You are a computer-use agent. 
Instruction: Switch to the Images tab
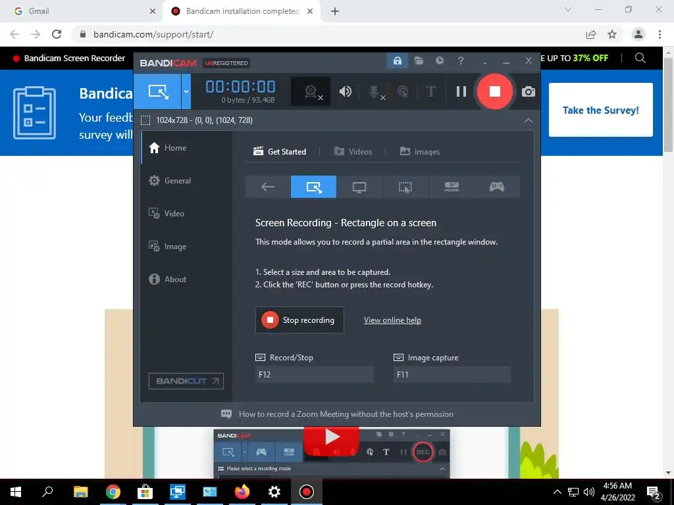click(x=419, y=152)
